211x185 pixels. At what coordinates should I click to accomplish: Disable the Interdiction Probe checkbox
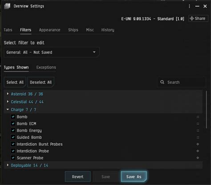point(13,151)
